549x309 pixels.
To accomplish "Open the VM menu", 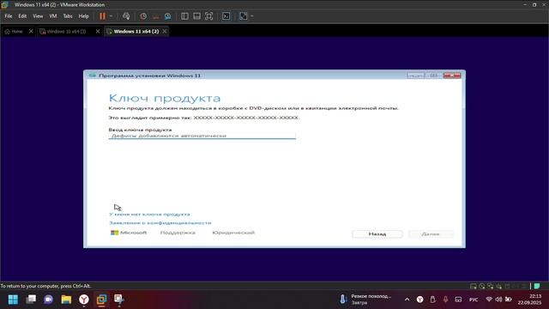I will 53,16.
